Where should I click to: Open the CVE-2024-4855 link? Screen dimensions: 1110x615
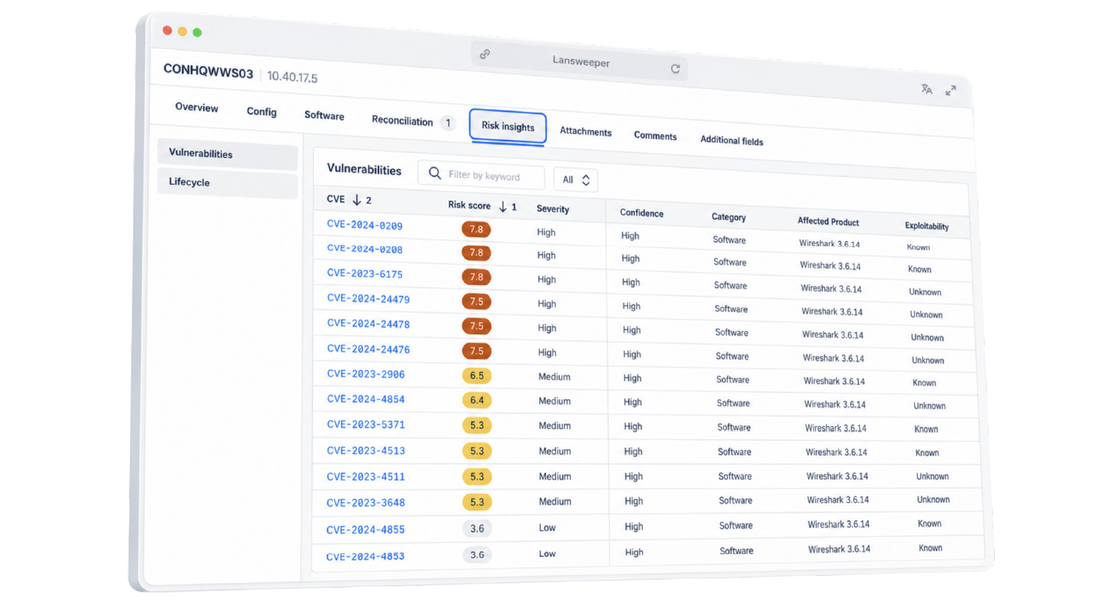pyautogui.click(x=366, y=530)
